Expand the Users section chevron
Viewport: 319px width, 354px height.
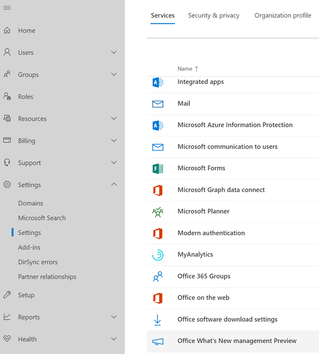click(114, 53)
